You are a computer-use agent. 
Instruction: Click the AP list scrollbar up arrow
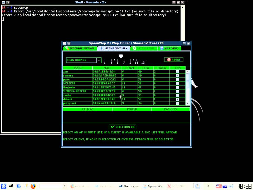point(188,72)
